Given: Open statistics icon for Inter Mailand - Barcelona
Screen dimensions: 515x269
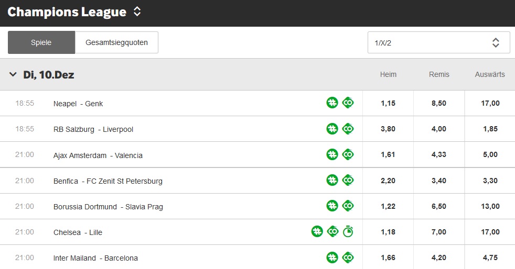Looking at the screenshot, I should pyautogui.click(x=332, y=257).
